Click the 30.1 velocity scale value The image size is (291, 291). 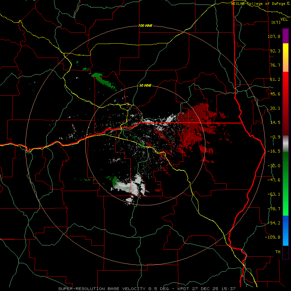pos(275,108)
